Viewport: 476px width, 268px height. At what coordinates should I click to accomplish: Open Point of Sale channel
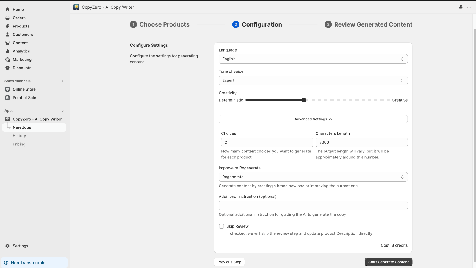(24, 97)
